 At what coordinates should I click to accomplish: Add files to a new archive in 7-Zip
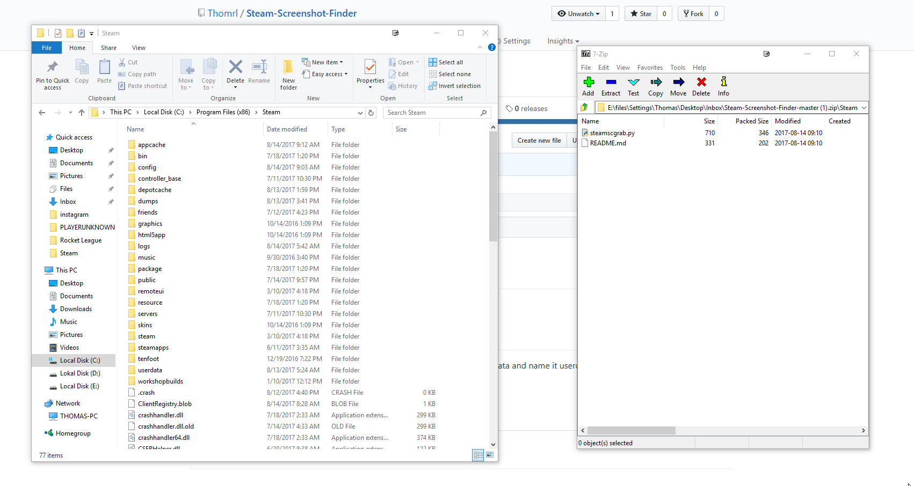click(589, 85)
